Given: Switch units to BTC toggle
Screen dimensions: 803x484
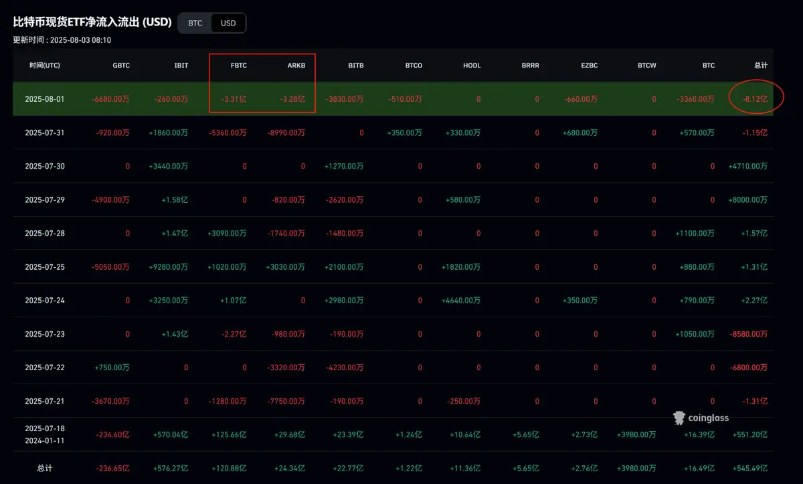Looking at the screenshot, I should [x=195, y=23].
